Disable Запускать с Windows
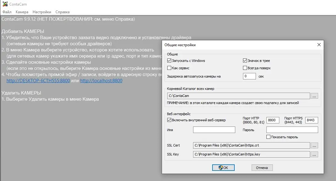 click(169, 60)
